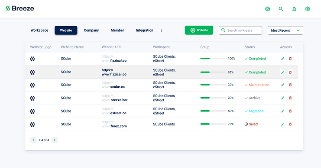Delete the breeze.bar website row
This screenshot has width=321, height=168.
pos(290,98)
